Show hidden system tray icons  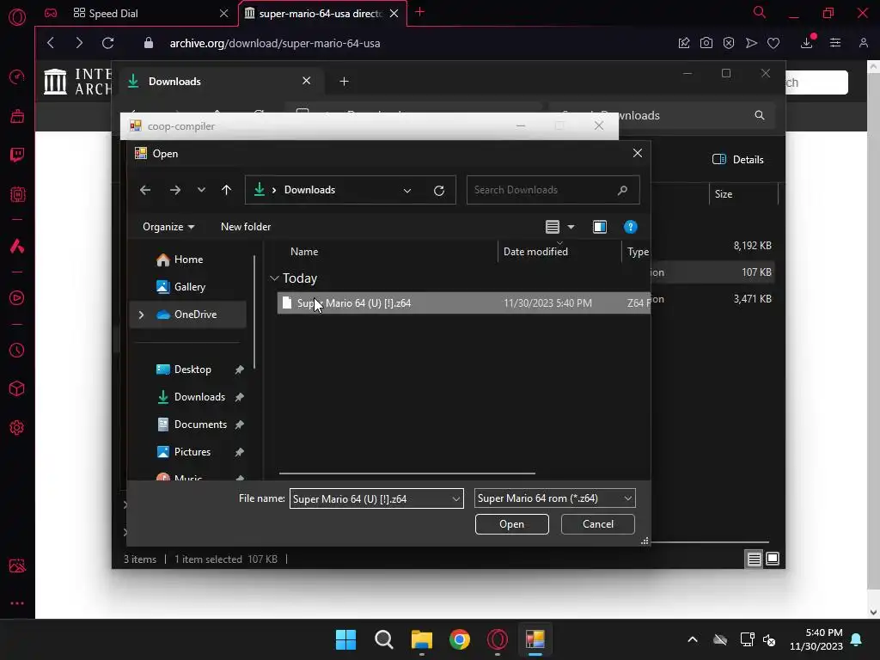[x=693, y=639]
